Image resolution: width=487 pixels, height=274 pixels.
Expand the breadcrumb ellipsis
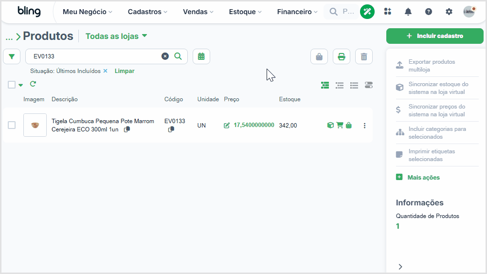(9, 37)
